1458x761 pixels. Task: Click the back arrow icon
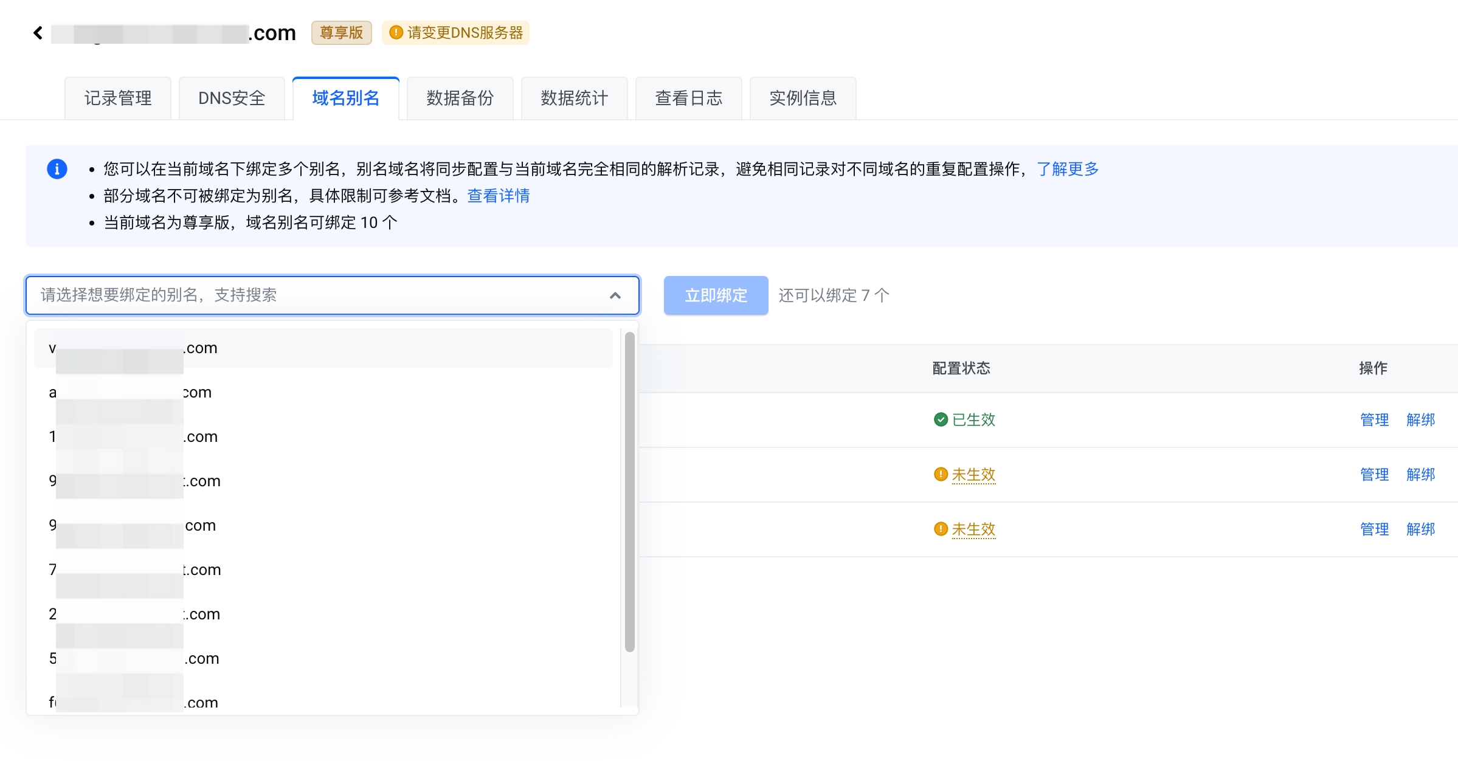point(38,33)
